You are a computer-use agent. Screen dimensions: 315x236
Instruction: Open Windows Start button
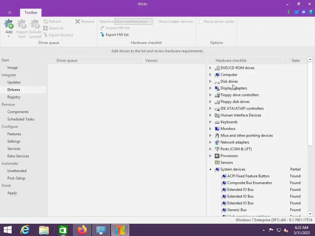point(8,230)
